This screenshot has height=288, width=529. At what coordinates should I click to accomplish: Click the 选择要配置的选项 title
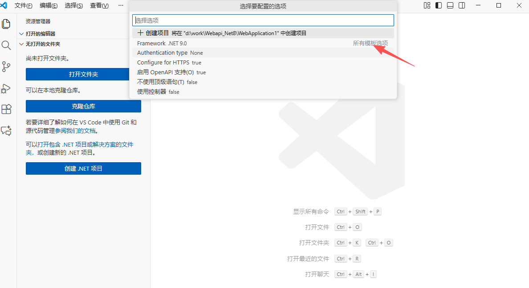coord(263,6)
